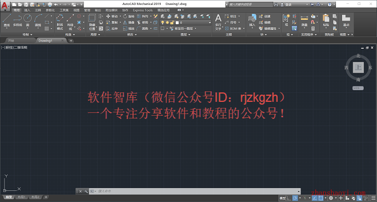Select the Line drawing tool

(7, 20)
